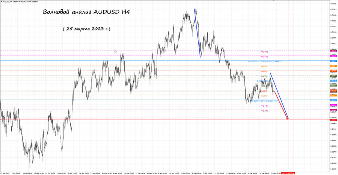Click the H4[7/8] level label
338x175 pixels.
pos(264,66)
